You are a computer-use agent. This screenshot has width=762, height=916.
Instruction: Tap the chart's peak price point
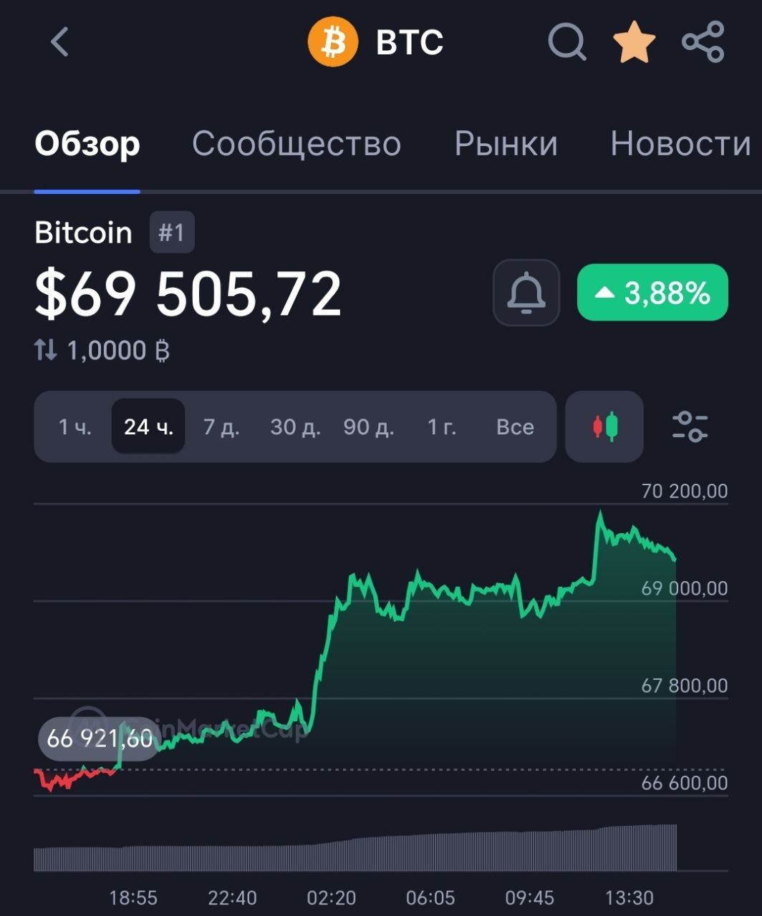pos(600,512)
